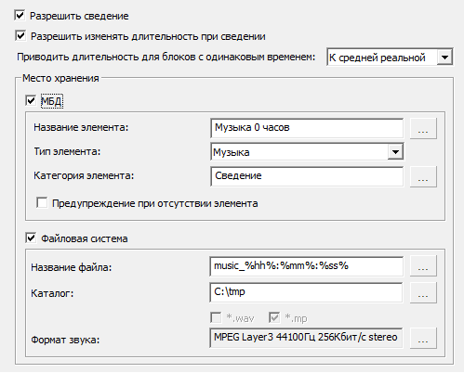Click the Каталог path field
The height and width of the screenshot is (373, 464).
click(x=306, y=292)
